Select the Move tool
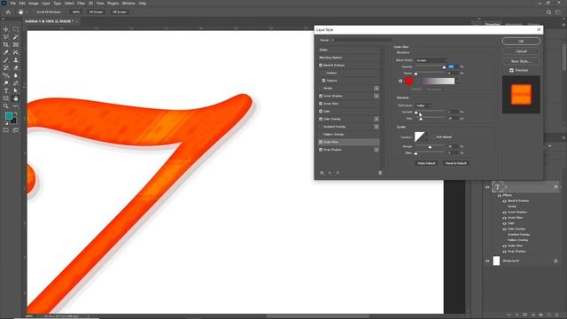The width and height of the screenshot is (567, 319). [6, 29]
